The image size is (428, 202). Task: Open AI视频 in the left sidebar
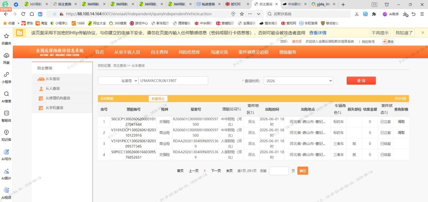pyautogui.click(x=6, y=193)
